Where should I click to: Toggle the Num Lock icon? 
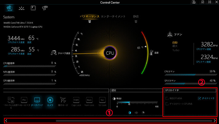click(89, 100)
